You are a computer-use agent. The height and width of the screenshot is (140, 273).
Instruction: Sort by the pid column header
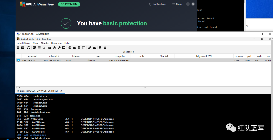[249, 56]
